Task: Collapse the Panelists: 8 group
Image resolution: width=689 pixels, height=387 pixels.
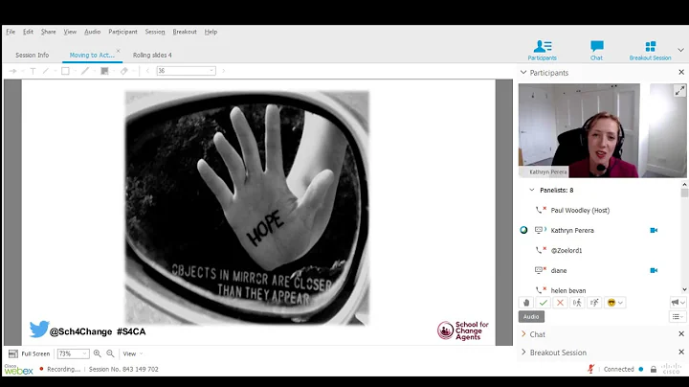Action: [x=532, y=190]
